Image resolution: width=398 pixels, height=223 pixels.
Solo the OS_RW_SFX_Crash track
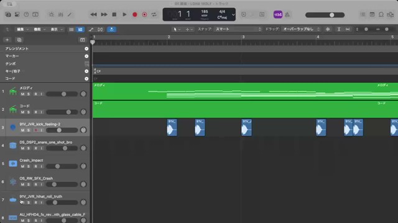click(29, 185)
